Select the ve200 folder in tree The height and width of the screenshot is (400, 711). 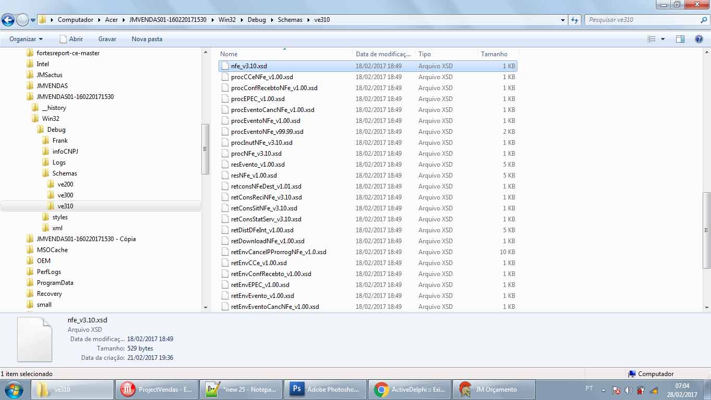pos(65,184)
